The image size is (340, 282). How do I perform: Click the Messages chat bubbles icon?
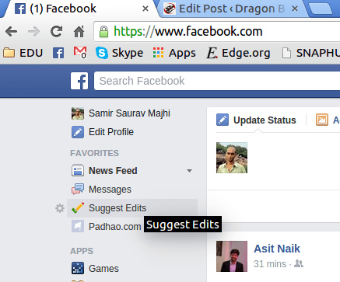[78, 190]
